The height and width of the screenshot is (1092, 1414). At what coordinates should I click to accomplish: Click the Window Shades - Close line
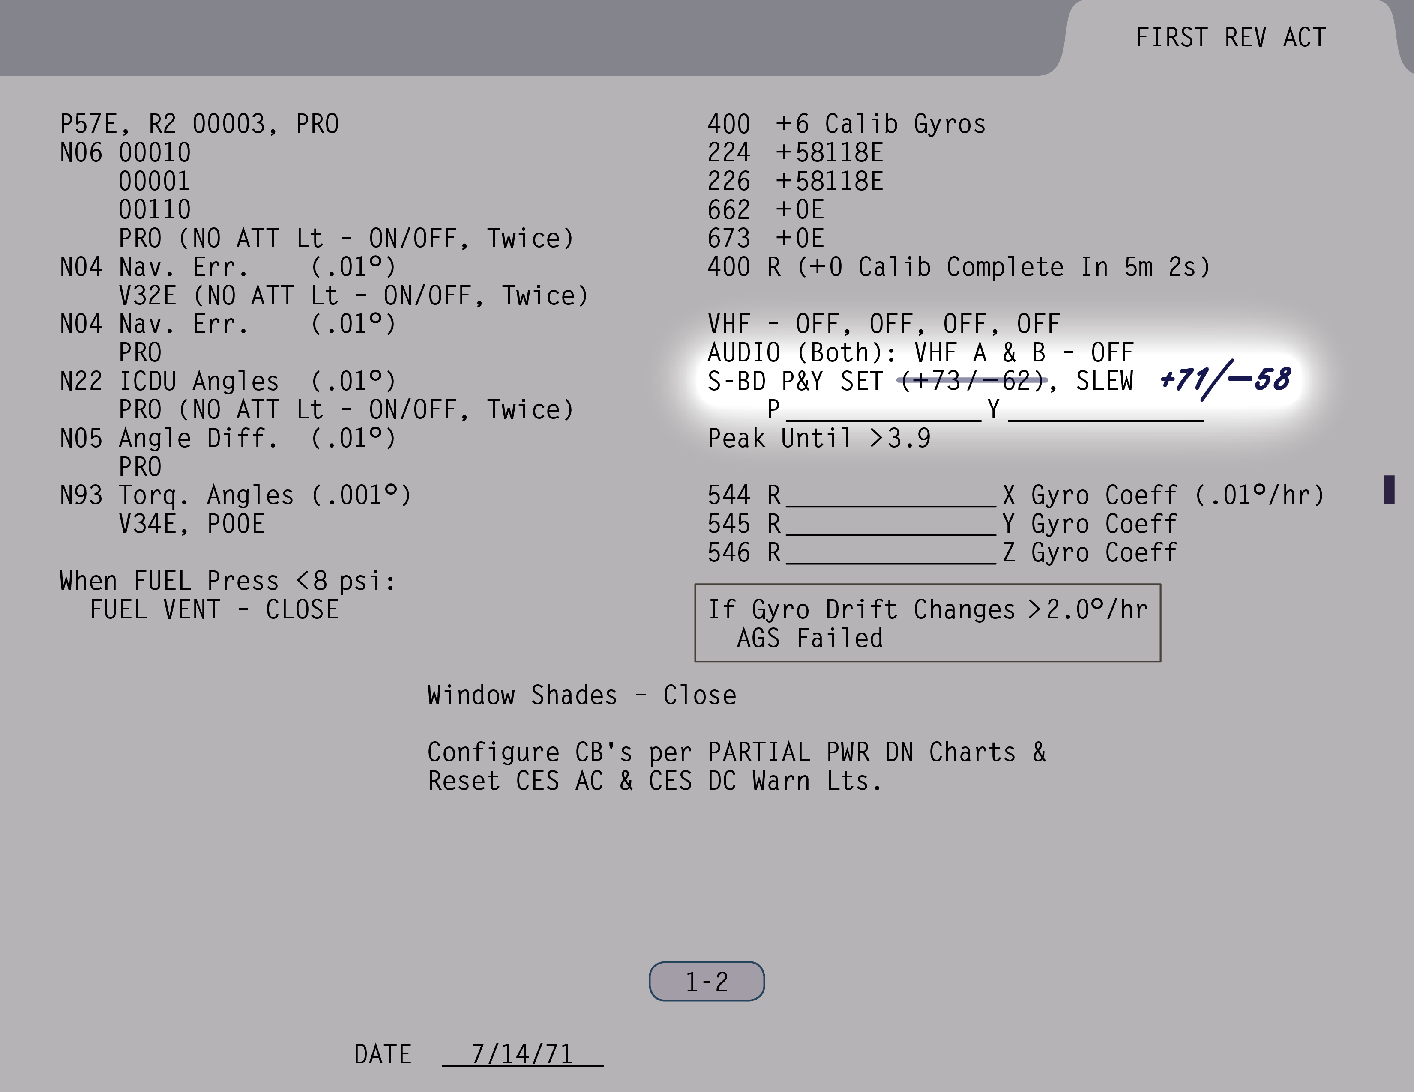(581, 695)
